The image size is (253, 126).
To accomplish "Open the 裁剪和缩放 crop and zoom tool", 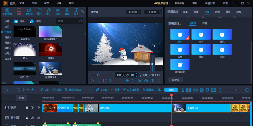I will [73, 90].
